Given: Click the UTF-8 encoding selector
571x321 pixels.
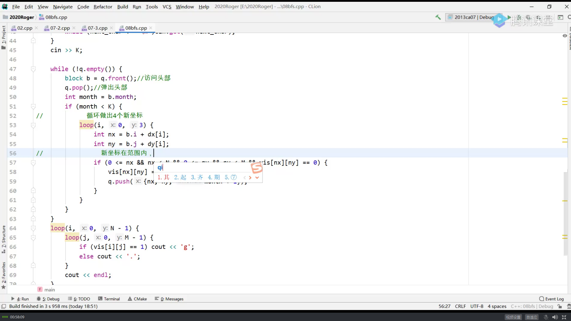Looking at the screenshot, I should 477,306.
